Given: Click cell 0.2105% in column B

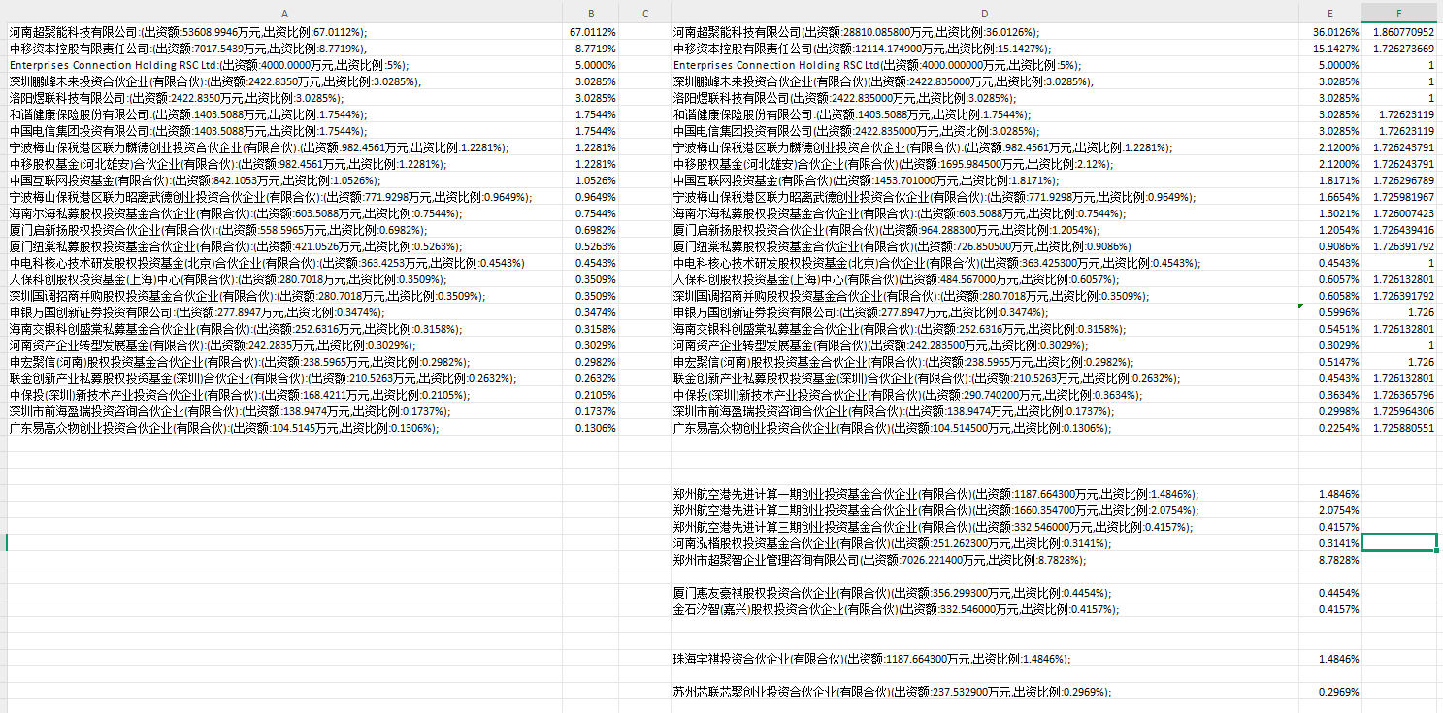Looking at the screenshot, I should (591, 395).
